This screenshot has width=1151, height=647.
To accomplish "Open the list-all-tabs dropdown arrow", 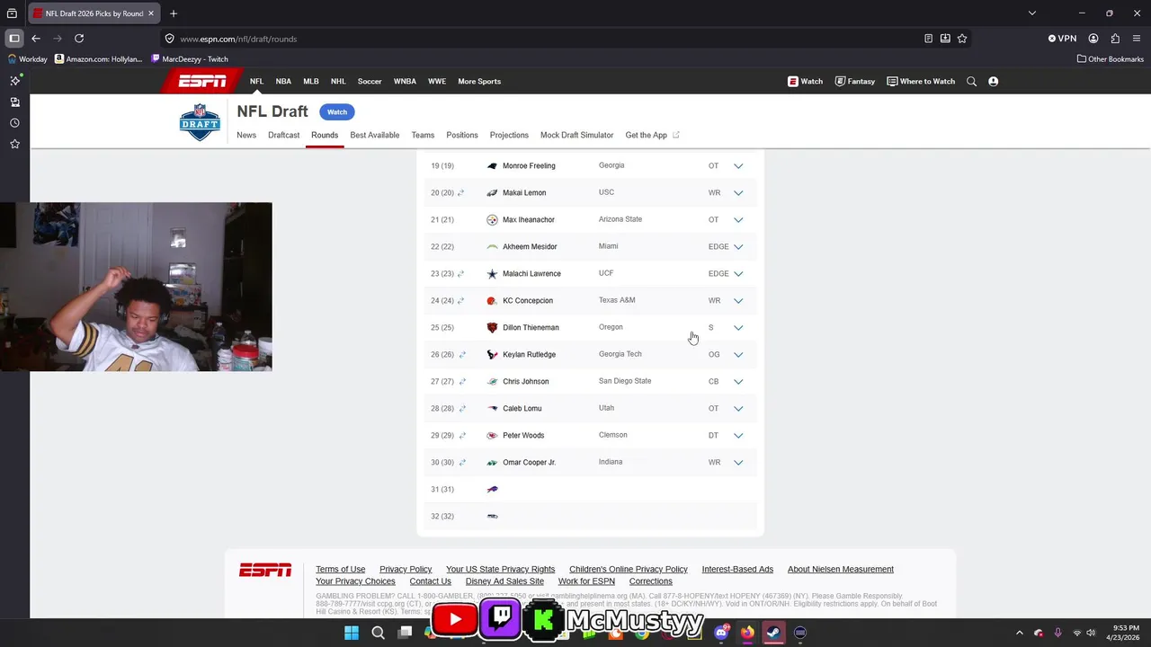I will coord(1032,13).
